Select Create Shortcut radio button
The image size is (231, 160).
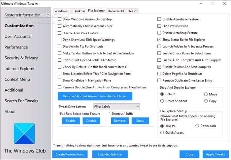tap(162, 101)
